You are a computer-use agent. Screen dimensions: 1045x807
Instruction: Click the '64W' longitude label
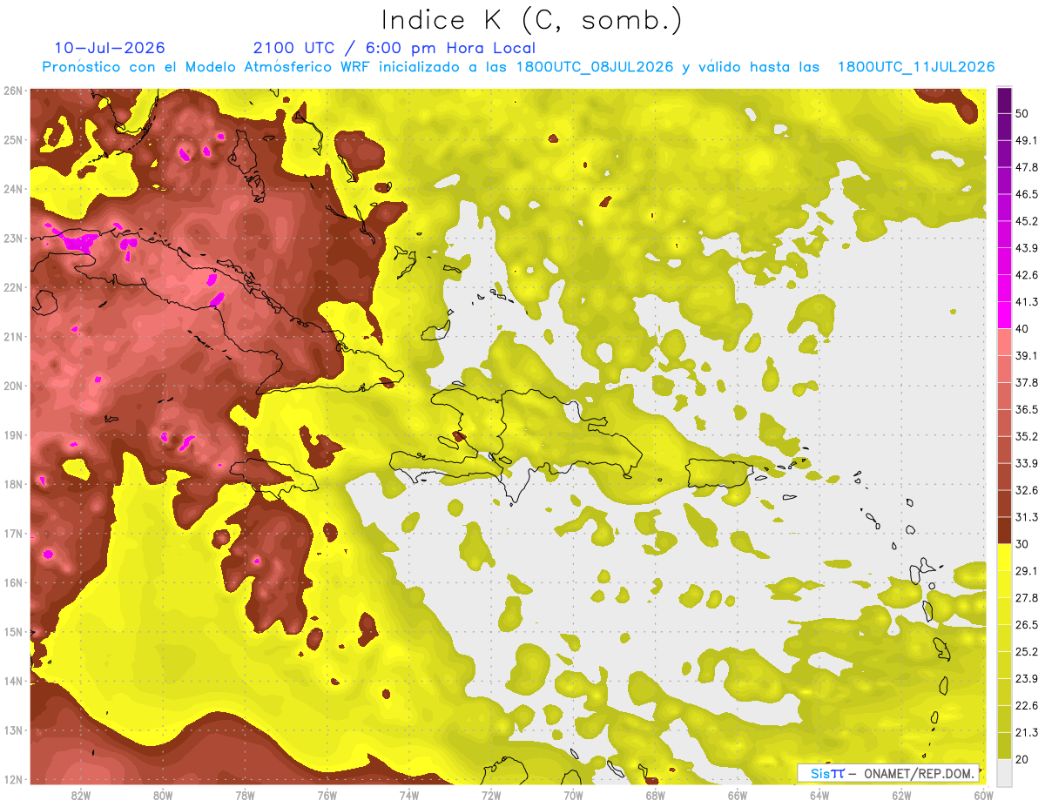[819, 796]
